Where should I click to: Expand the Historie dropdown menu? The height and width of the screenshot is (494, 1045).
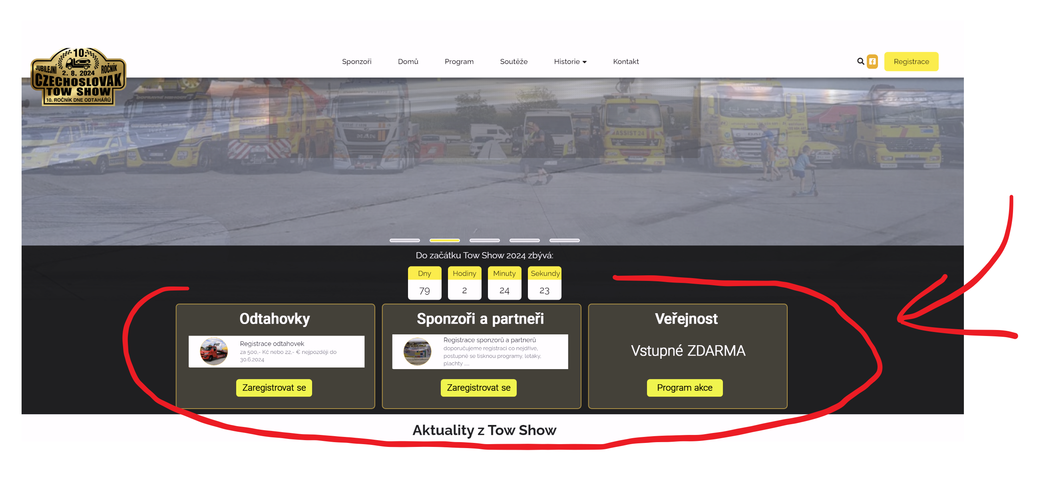pyautogui.click(x=570, y=61)
